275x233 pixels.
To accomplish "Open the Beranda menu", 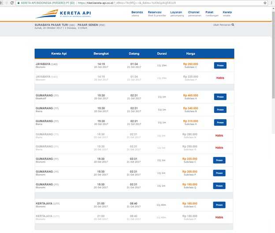I will tap(137, 14).
